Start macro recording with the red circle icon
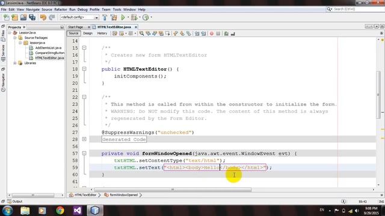Image resolution: width=385 pixels, height=216 pixels. tap(212, 34)
